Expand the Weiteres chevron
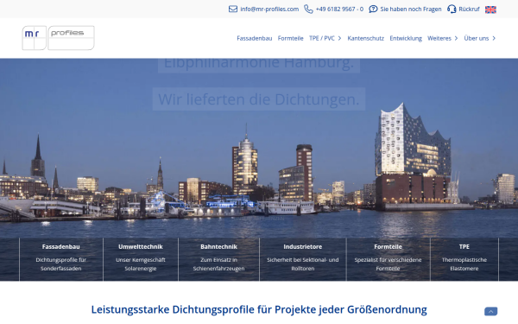 (456, 38)
